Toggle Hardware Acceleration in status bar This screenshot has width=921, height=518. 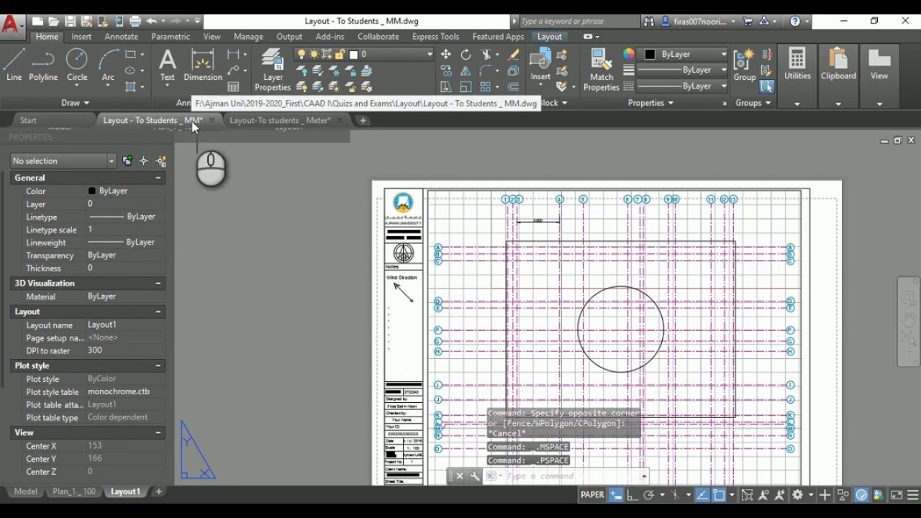pyautogui.click(x=861, y=495)
